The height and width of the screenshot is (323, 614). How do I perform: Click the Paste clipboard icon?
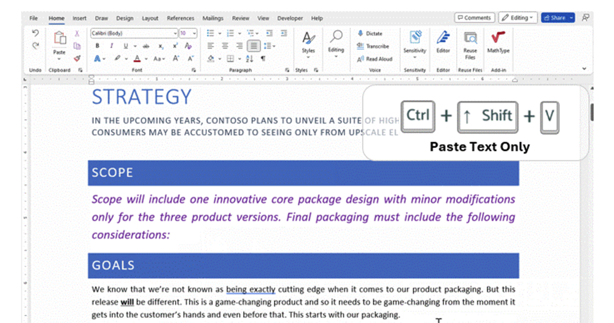(x=60, y=38)
